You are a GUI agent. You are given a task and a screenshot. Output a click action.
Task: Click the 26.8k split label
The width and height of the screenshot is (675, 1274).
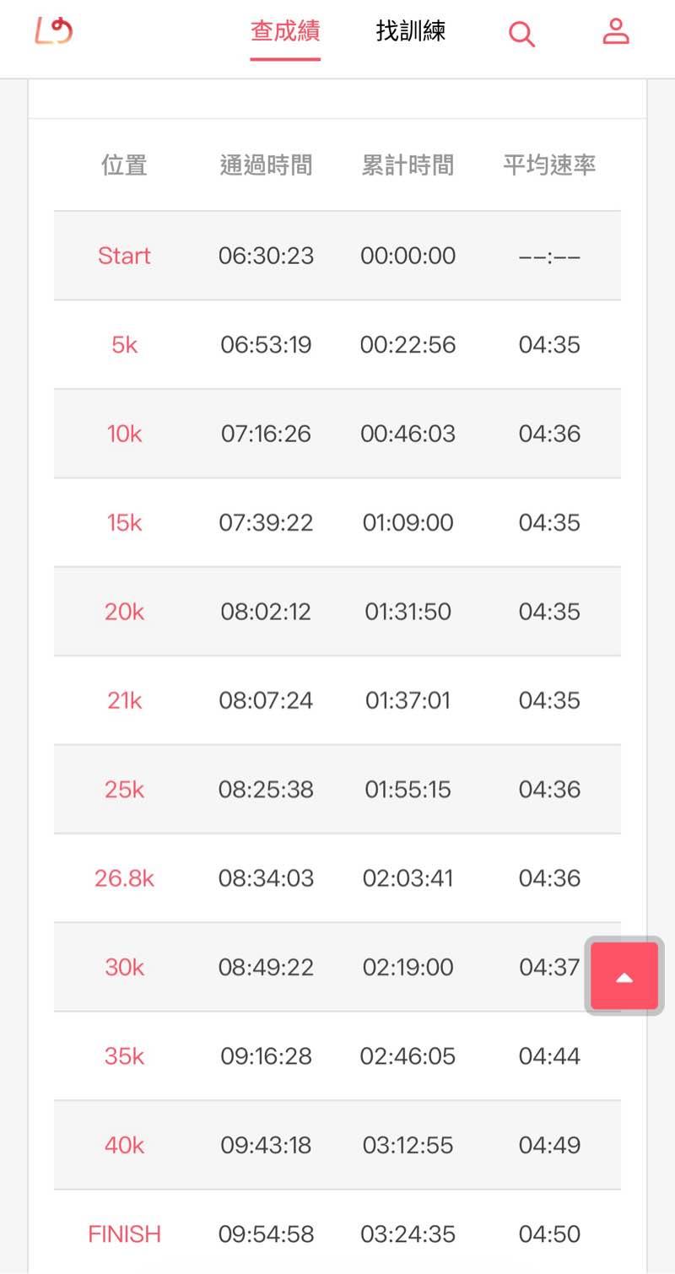pyautogui.click(x=124, y=878)
